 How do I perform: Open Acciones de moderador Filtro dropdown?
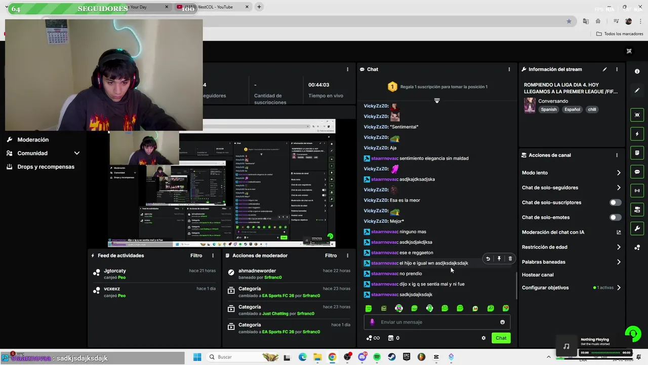331,255
